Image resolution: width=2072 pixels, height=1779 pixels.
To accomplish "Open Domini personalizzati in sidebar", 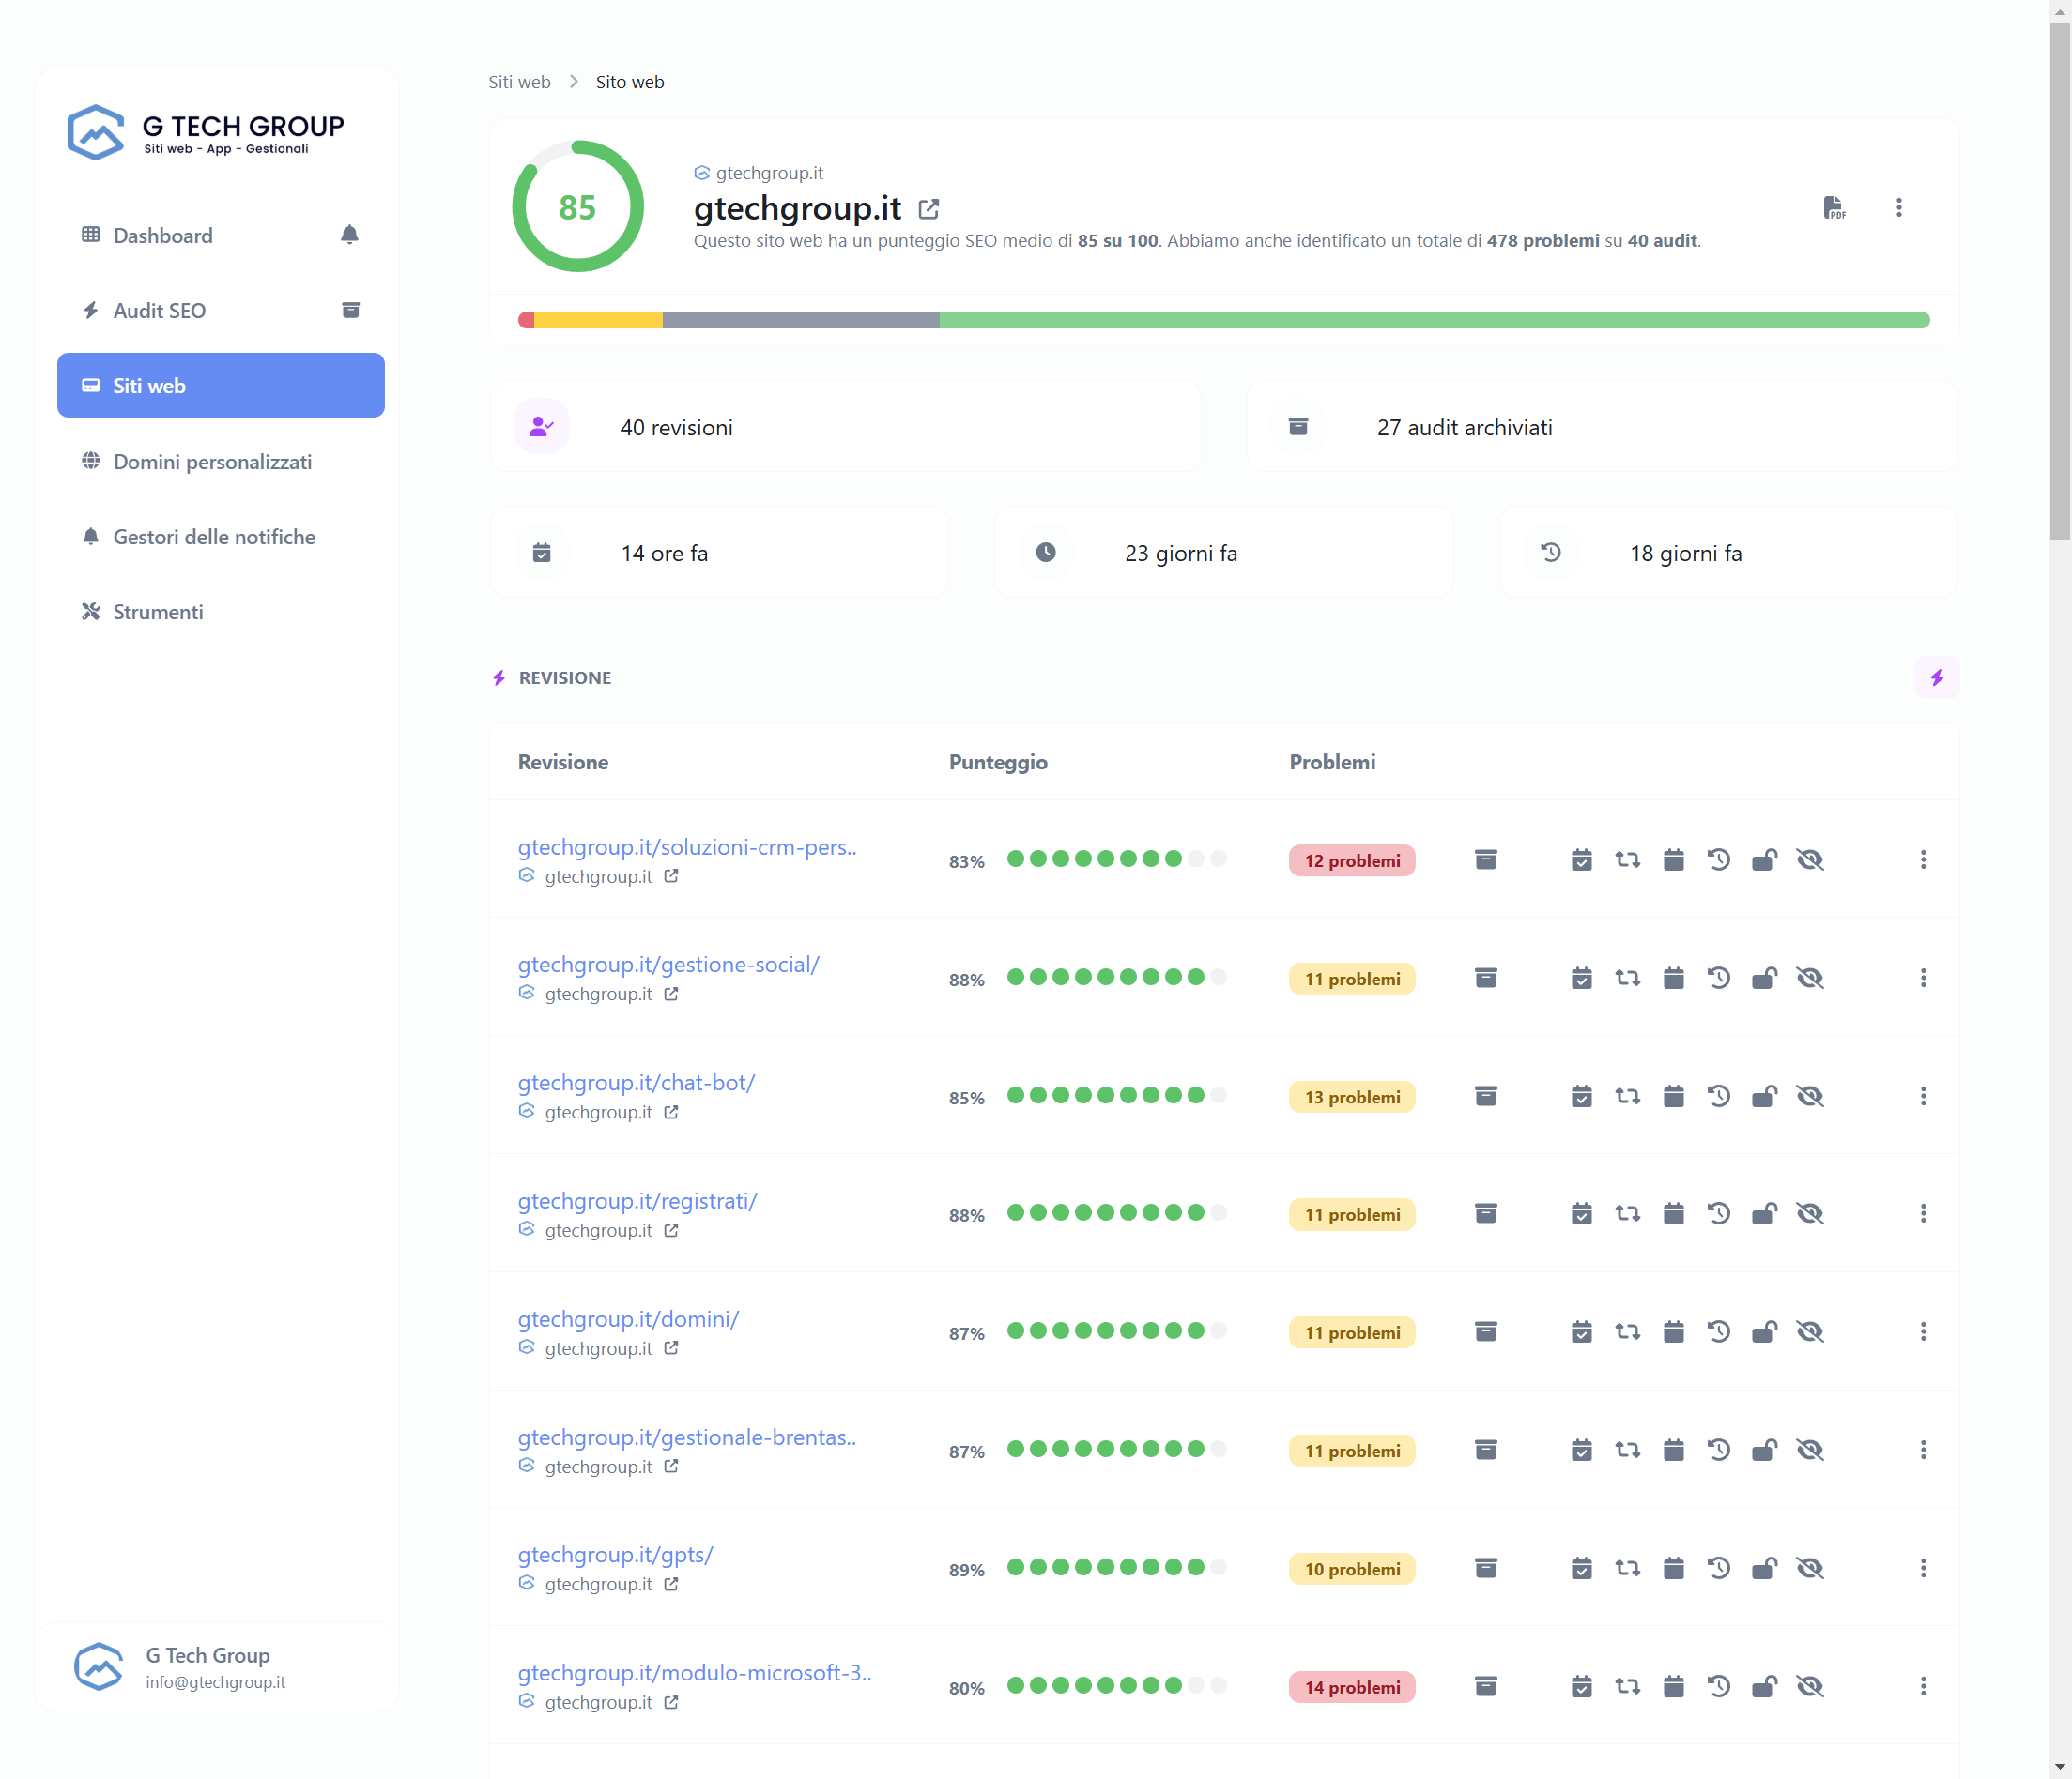I will pos(212,461).
